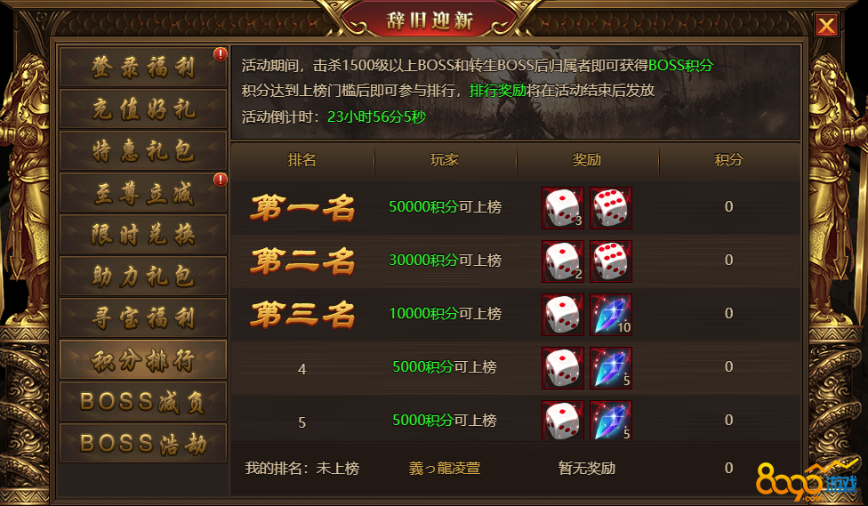Click rank 4 blue crystal reward
868x506 pixels.
pos(611,367)
